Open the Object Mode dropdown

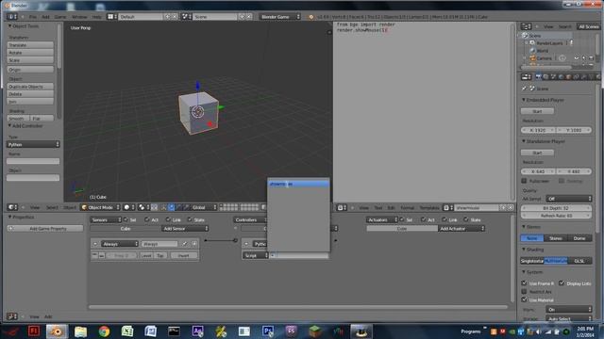coord(100,207)
